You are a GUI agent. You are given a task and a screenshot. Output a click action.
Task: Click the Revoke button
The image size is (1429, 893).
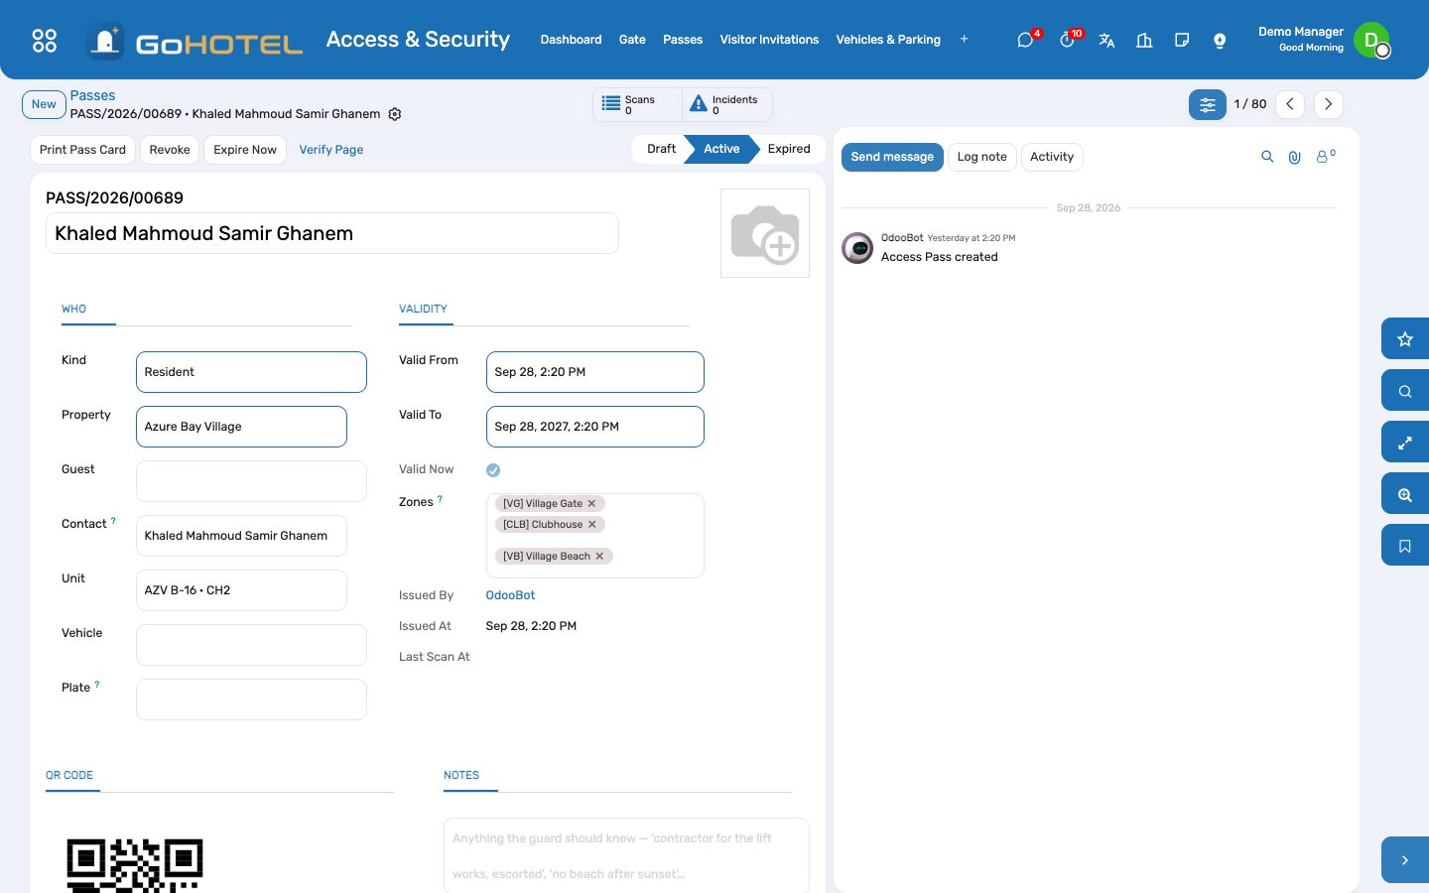point(170,150)
